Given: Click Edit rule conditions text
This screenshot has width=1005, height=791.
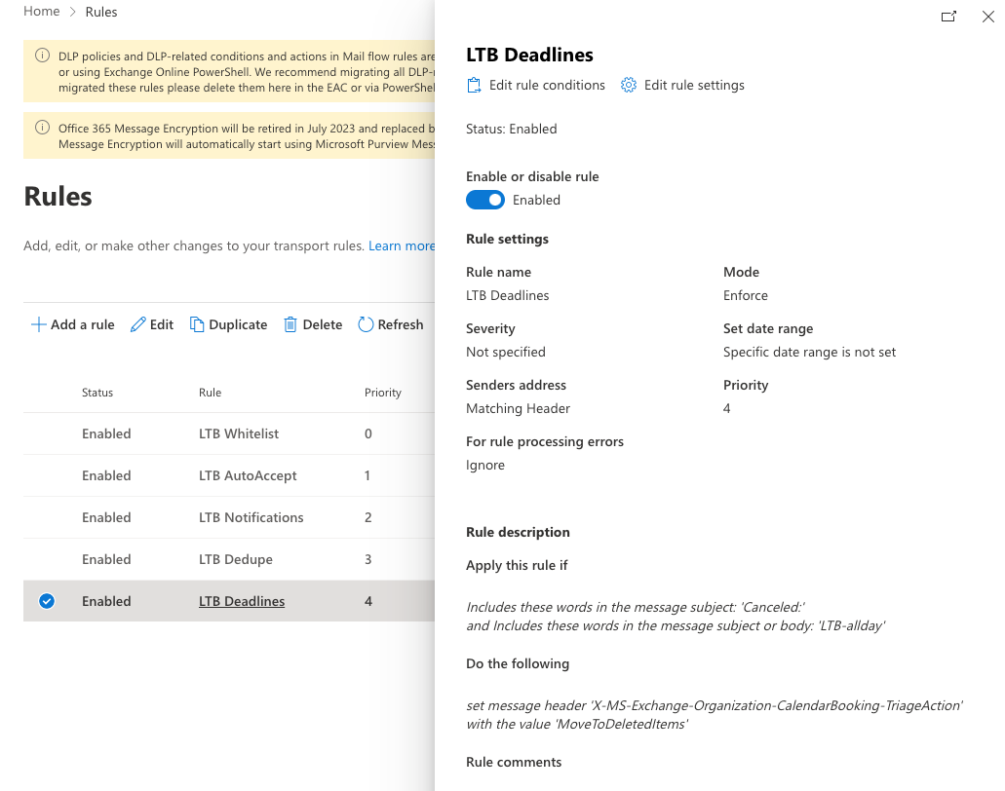Looking at the screenshot, I should pos(547,85).
